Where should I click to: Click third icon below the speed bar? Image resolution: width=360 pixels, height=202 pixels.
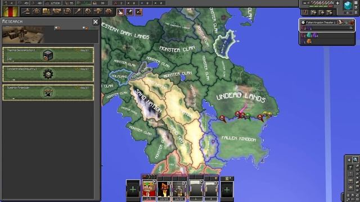[x=321, y=12]
